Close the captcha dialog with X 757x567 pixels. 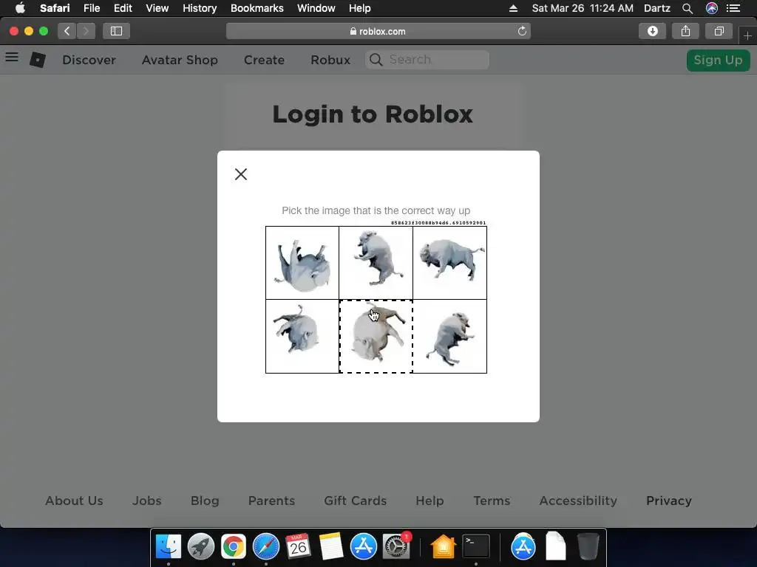241,174
